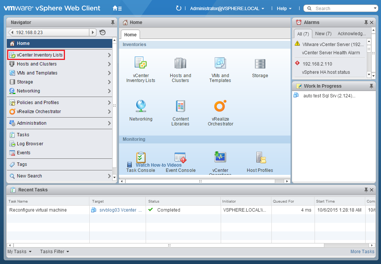This screenshot has height=264, width=381.
Task: Open the Watch How-to Videos link
Action: pyautogui.click(x=158, y=165)
